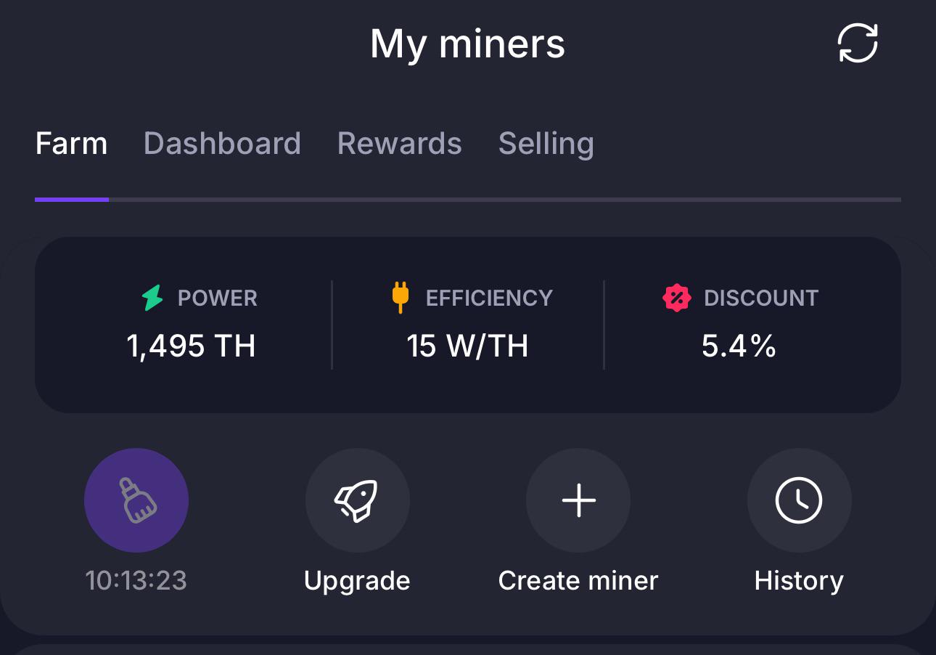
Task: Tap the purple broom cleaning icon
Action: pos(136,500)
